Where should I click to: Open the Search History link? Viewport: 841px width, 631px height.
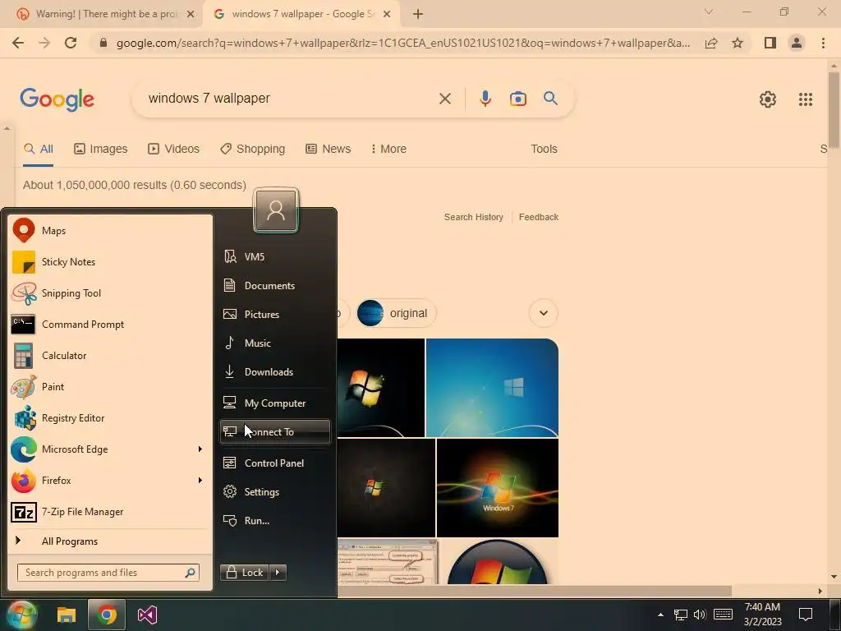[474, 217]
